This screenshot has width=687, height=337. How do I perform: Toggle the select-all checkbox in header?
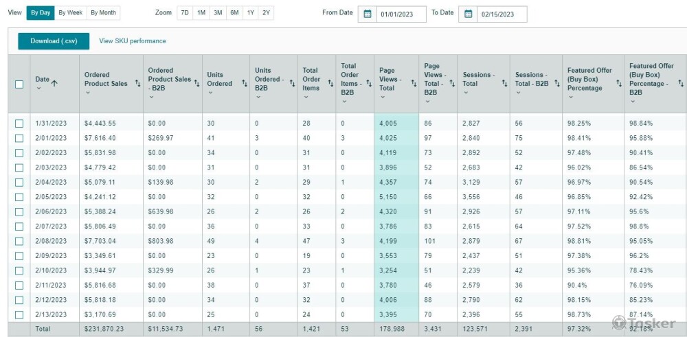tap(19, 84)
